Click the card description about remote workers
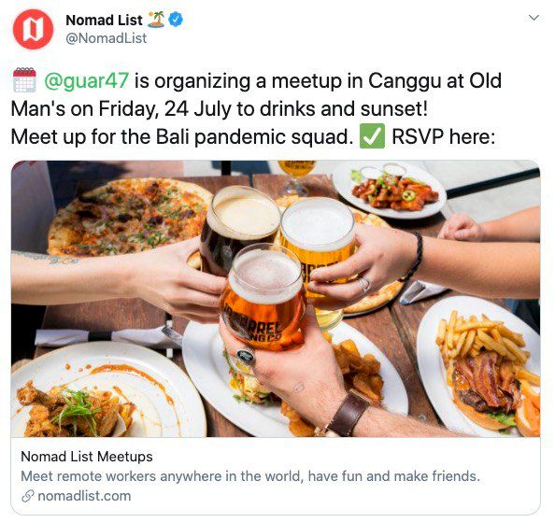The width and height of the screenshot is (555, 523). coord(250,476)
